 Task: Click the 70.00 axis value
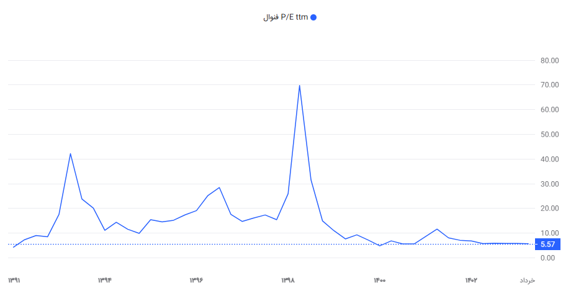point(550,85)
